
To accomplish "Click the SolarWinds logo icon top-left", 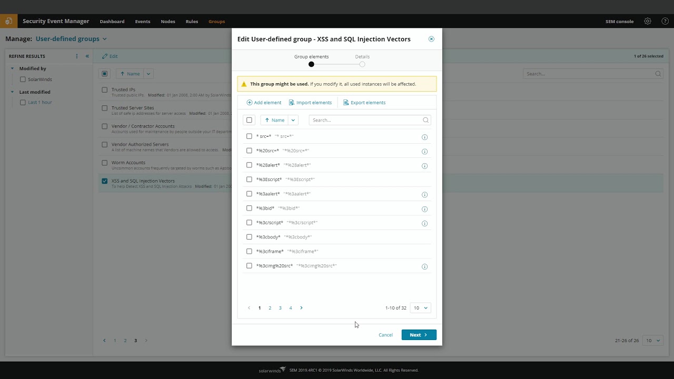I will click(x=9, y=22).
